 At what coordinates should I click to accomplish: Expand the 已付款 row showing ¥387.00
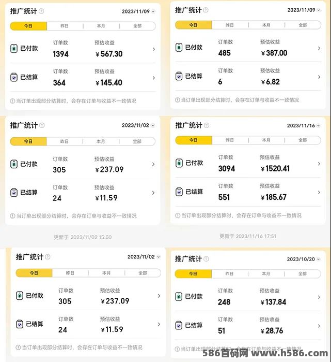coord(248,48)
